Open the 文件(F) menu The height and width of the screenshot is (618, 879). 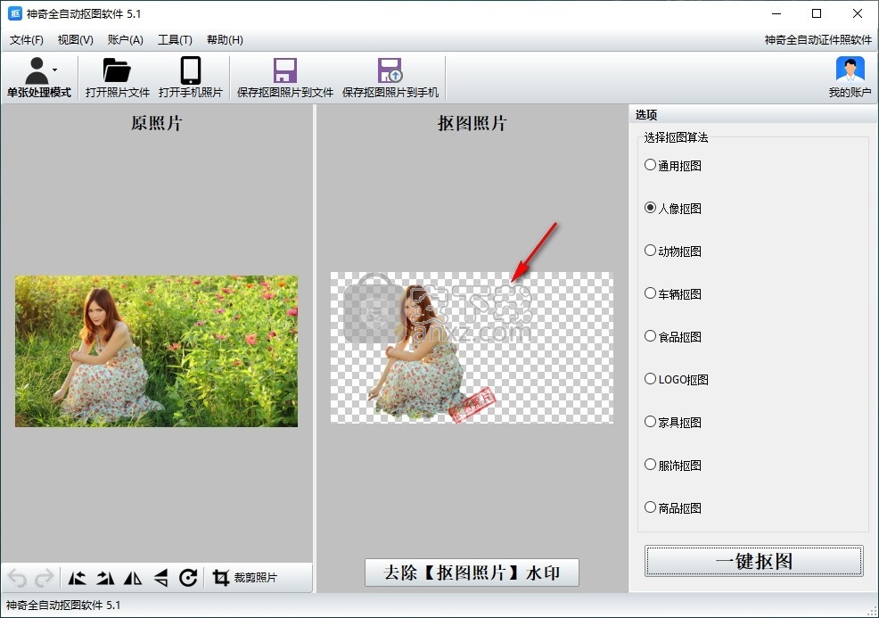[27, 40]
